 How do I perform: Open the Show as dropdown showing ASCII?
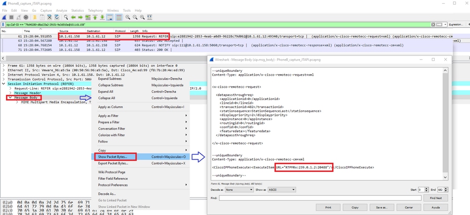[x=282, y=190]
